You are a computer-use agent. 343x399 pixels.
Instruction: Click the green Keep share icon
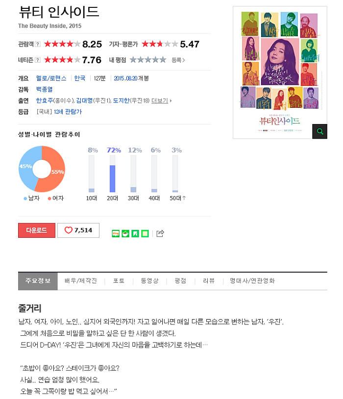click(135, 233)
